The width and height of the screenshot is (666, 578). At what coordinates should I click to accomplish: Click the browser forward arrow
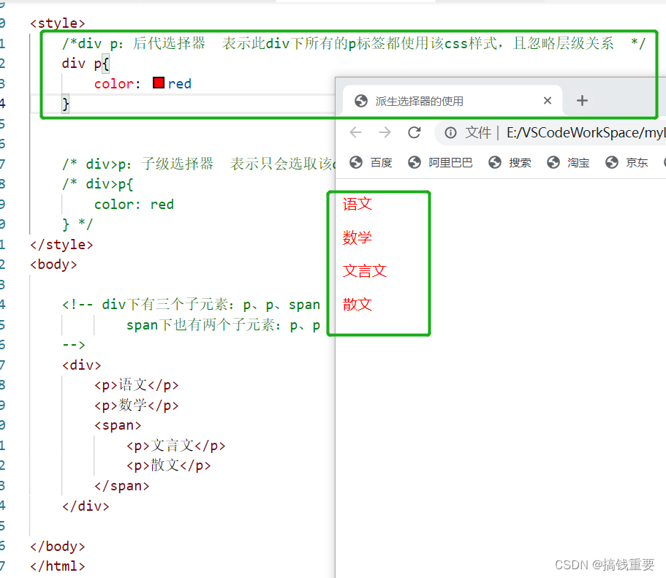coord(385,132)
